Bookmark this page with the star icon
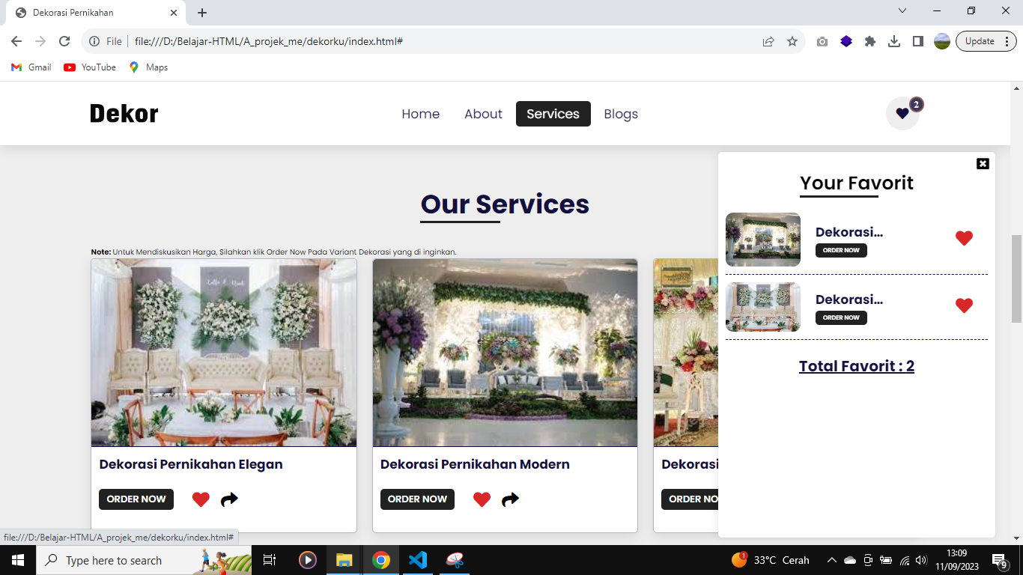The width and height of the screenshot is (1023, 575). (792, 41)
